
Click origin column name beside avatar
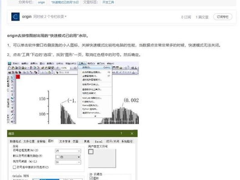(27, 16)
